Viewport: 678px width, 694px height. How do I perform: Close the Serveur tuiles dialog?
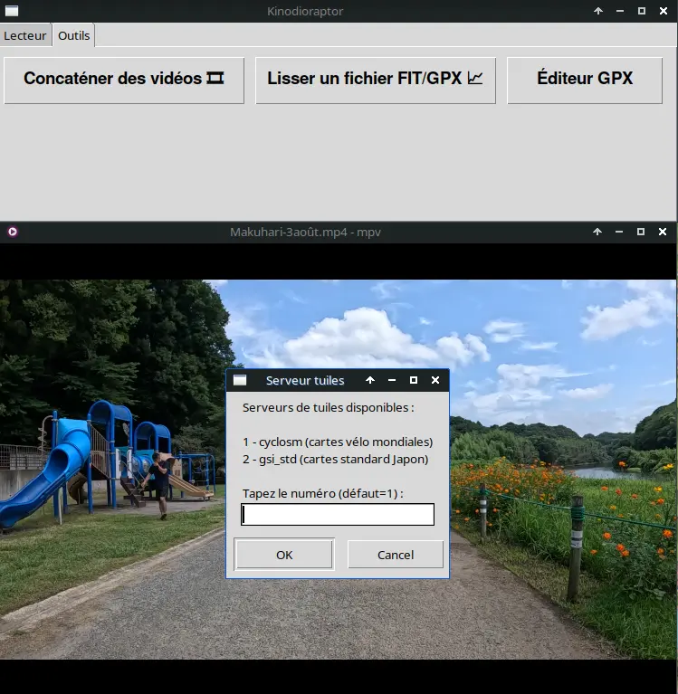click(435, 381)
